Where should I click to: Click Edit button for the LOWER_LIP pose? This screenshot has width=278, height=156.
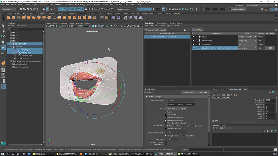[x=270, y=48]
